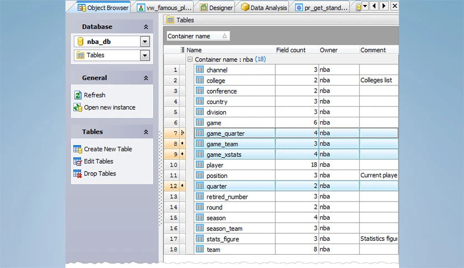Select the quarter table row
Viewport: 464px width, 268px height.
click(296, 186)
